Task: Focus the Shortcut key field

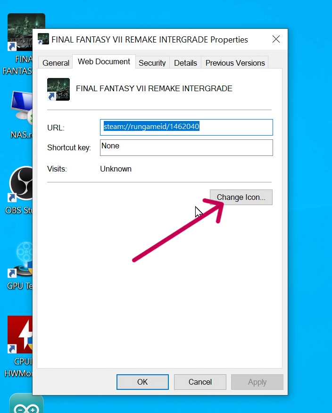Action: click(x=186, y=147)
